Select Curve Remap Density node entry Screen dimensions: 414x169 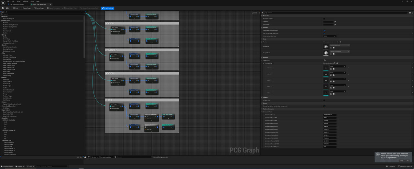pyautogui.click(x=10, y=47)
